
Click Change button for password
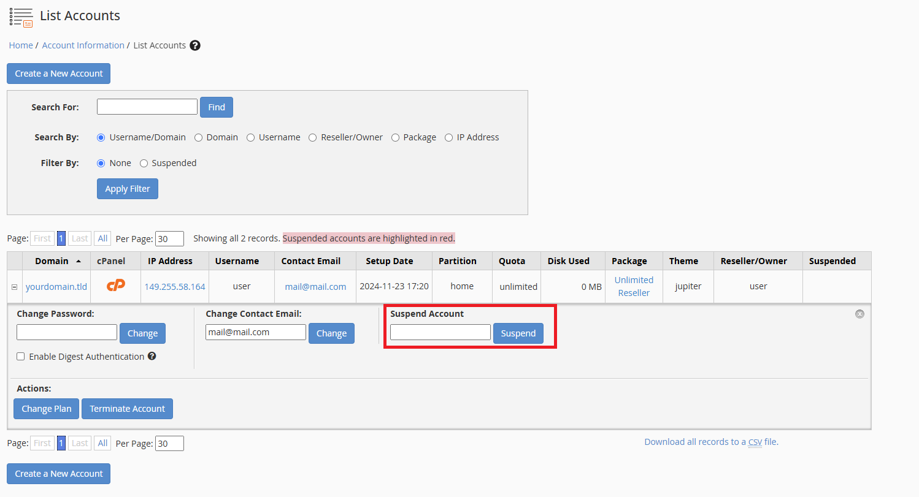point(143,333)
